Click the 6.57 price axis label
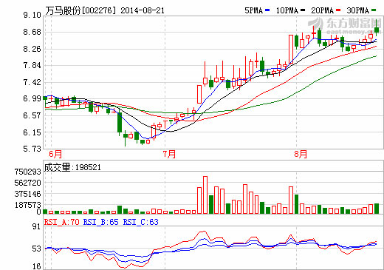 [32, 115]
